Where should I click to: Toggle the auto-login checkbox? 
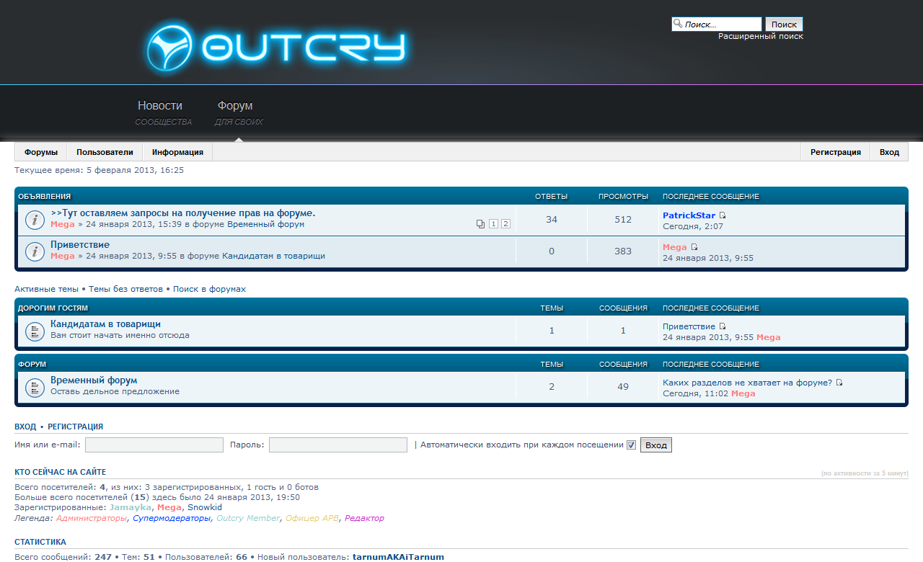click(632, 445)
